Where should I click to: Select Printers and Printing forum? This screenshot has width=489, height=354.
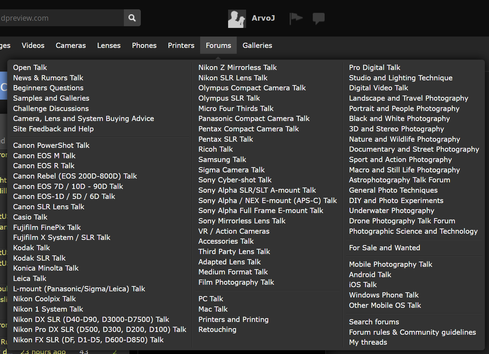234,320
